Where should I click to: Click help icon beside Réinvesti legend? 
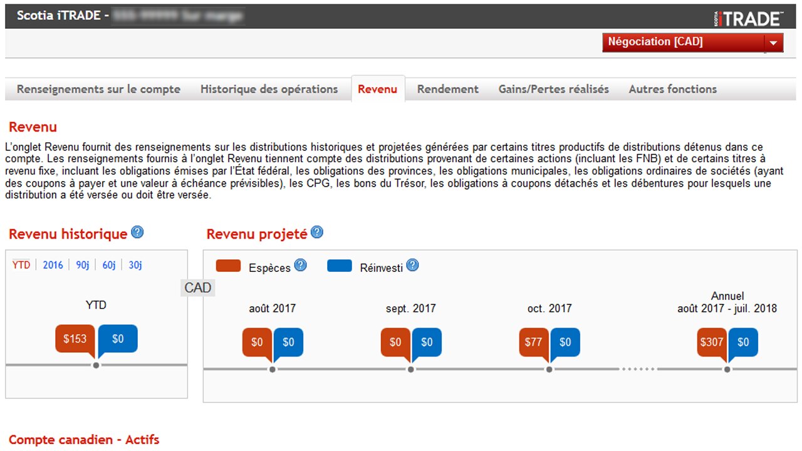[412, 265]
